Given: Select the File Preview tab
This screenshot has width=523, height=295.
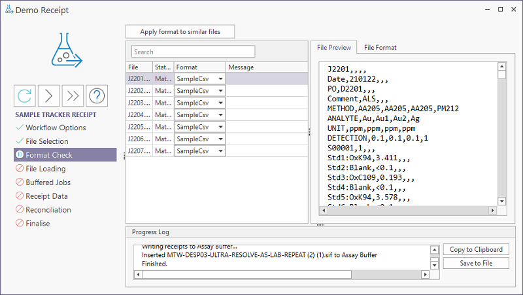Looking at the screenshot, I should tap(334, 48).
